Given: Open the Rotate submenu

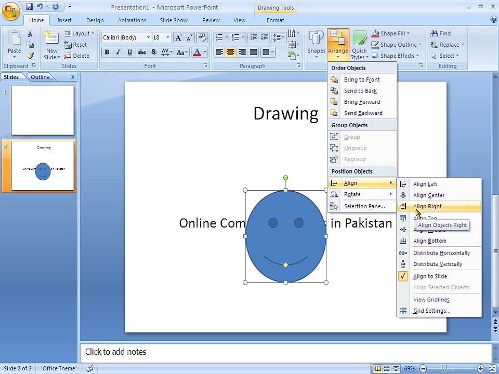Looking at the screenshot, I should point(362,194).
